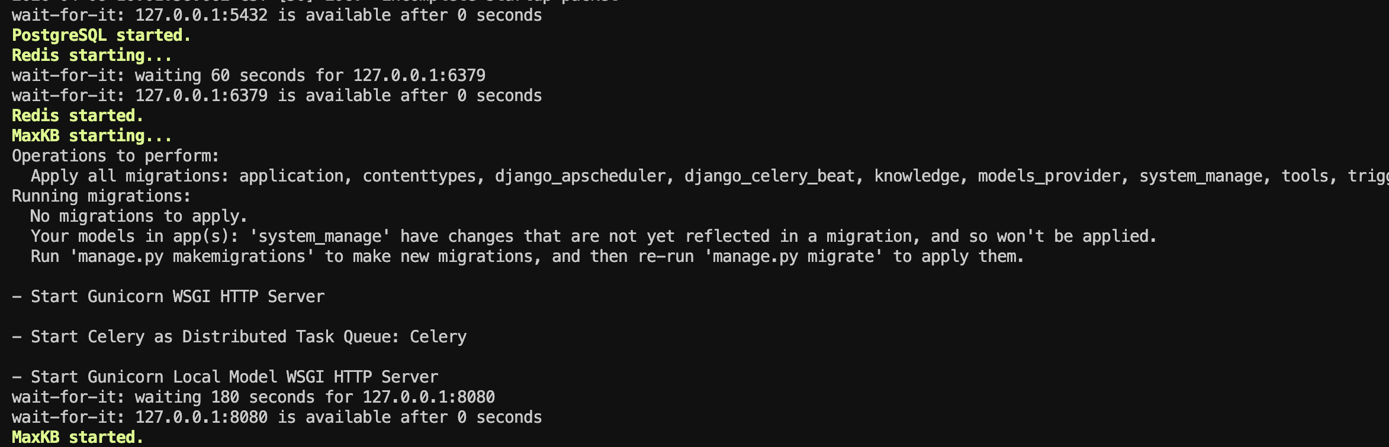This screenshot has height=447, width=1389.
Task: Click 'Start Gunicorn Local Model WSGI' line
Action: (x=225, y=377)
